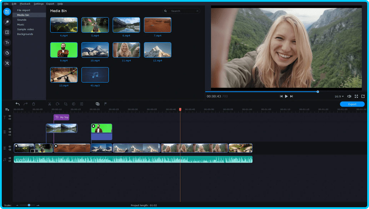Detach the preview window with pop-out icon
Screen dimensions: 369x209
[363, 96]
